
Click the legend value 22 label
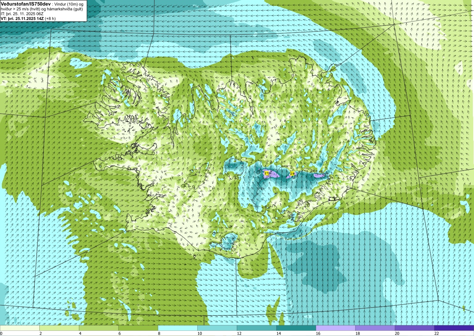(x=437, y=333)
